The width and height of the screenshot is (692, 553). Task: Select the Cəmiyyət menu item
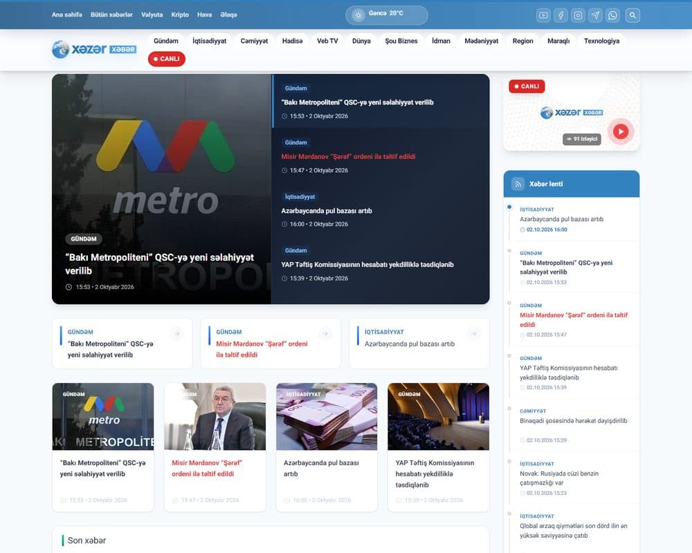[254, 41]
